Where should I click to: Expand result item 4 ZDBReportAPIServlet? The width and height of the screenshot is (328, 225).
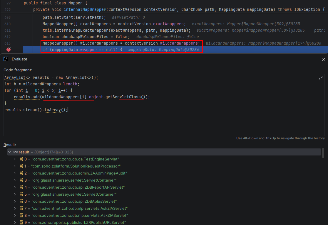(15, 187)
